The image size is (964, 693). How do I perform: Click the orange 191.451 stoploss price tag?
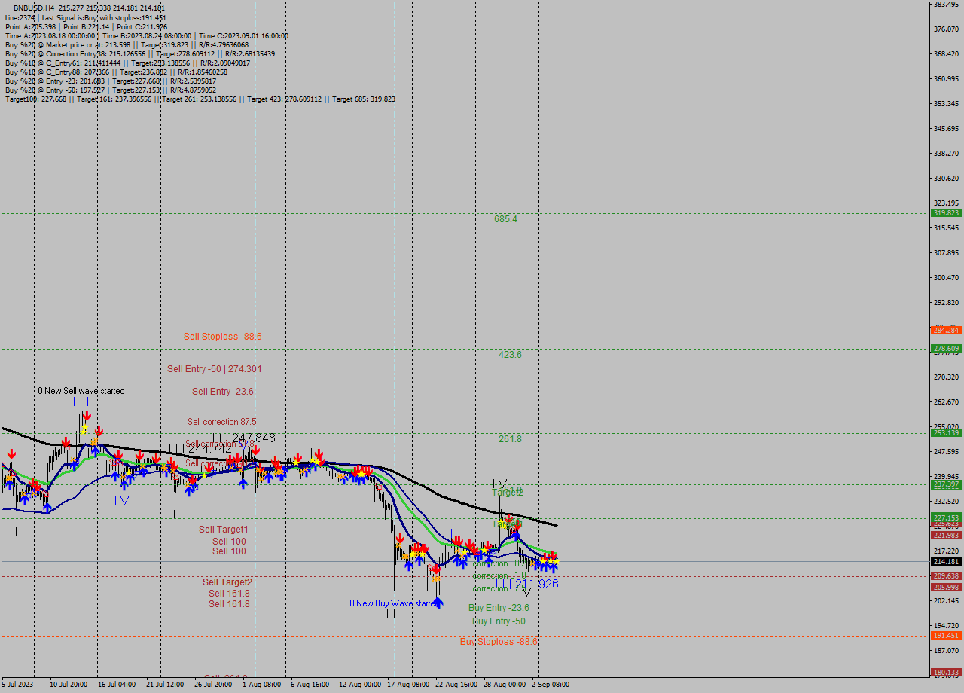pyautogui.click(x=947, y=636)
